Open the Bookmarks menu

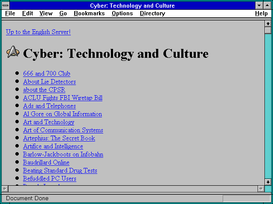point(89,13)
